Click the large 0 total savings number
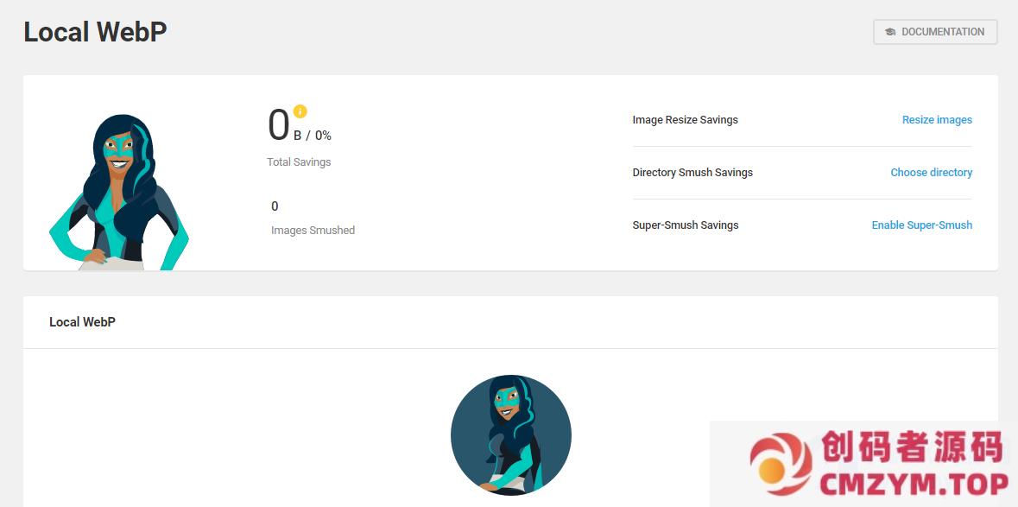The width and height of the screenshot is (1018, 507). (278, 125)
